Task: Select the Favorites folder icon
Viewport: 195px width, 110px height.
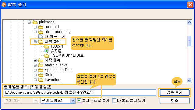Action: [41, 80]
